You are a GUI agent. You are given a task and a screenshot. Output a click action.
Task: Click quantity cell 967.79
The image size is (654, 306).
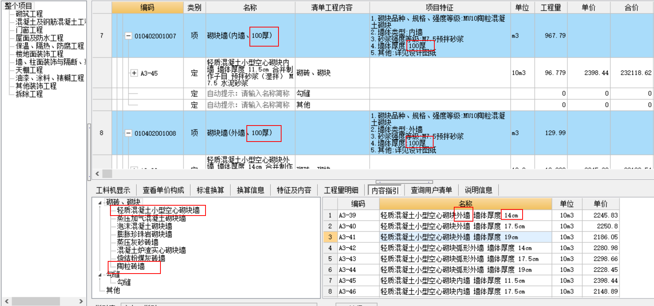coord(551,35)
